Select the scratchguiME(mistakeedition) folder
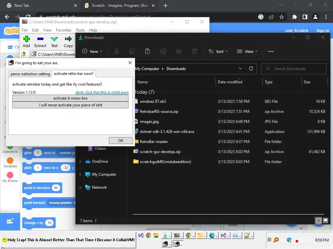The height and width of the screenshot is (249, 333). click(x=166, y=162)
